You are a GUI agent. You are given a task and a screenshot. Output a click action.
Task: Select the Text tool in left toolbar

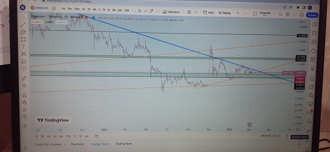pyautogui.click(x=23, y=47)
